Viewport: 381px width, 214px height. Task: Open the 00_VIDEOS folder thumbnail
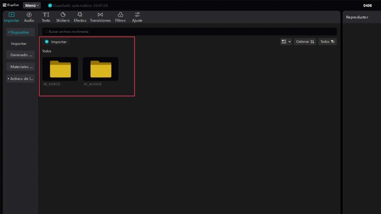[x=60, y=69]
